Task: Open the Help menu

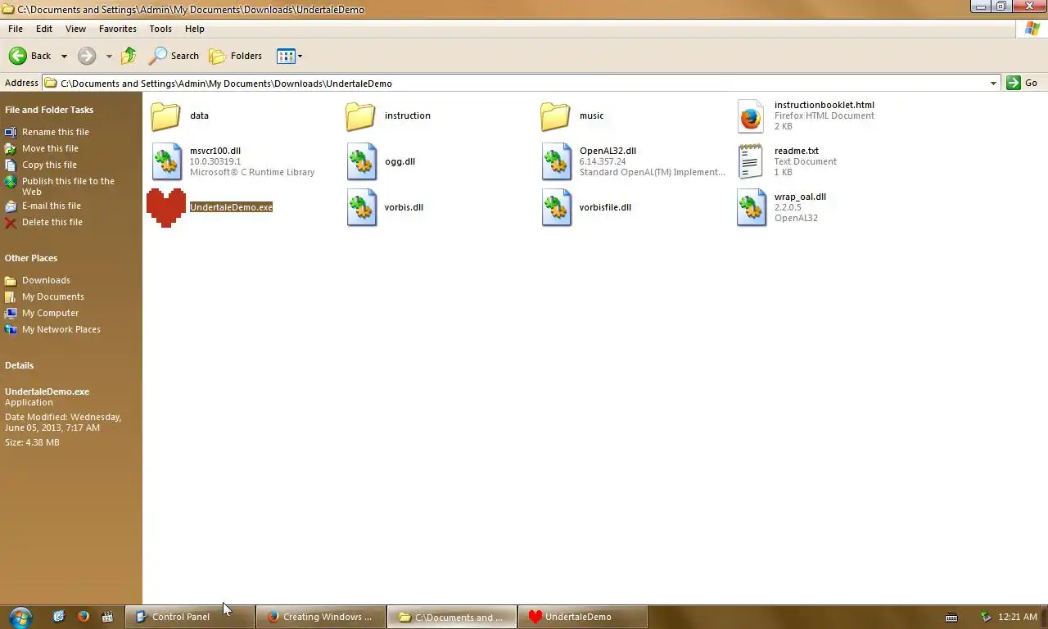Action: [194, 29]
